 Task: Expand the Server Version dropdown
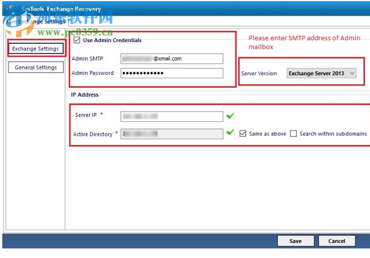(322, 73)
